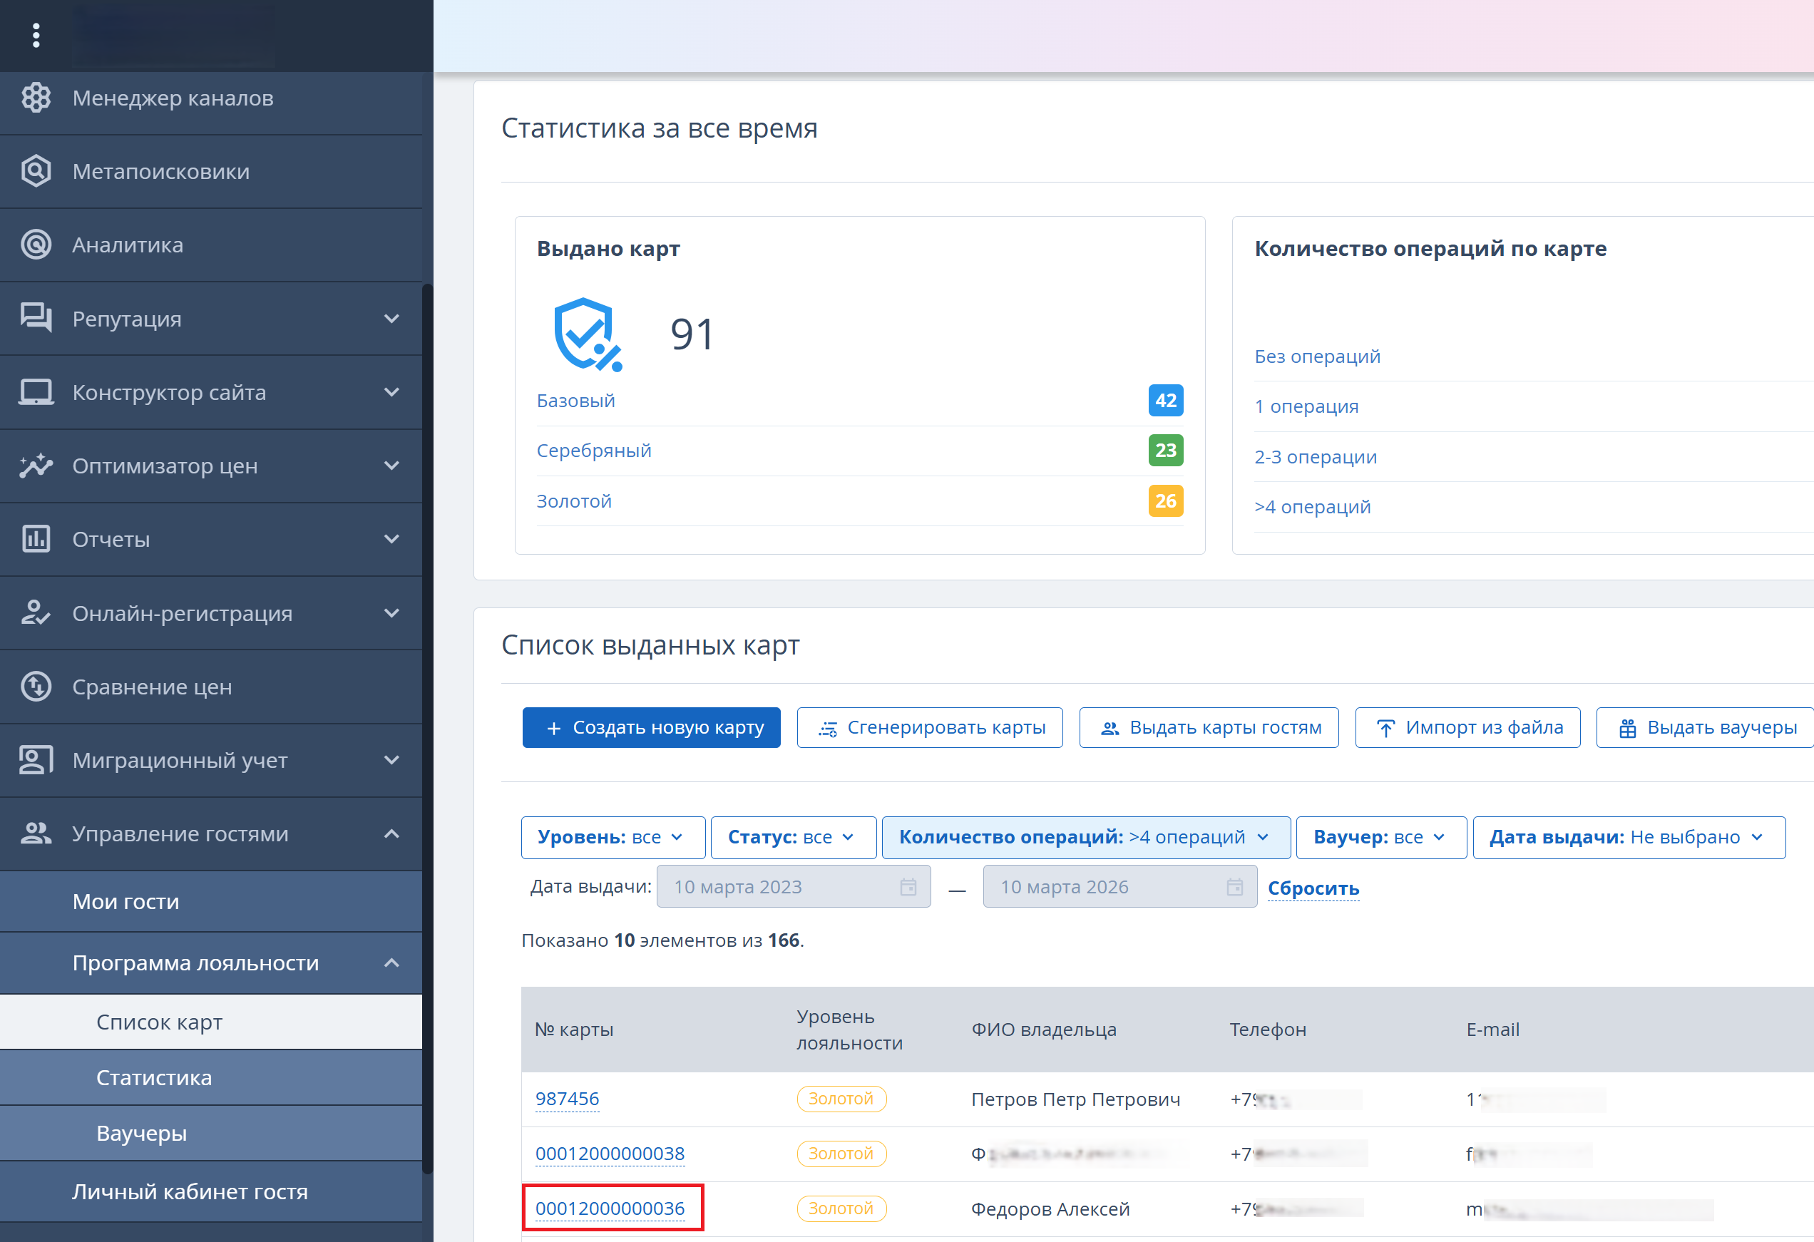Click the Сравнение цен circular icon
This screenshot has height=1242, width=1814.
(36, 686)
